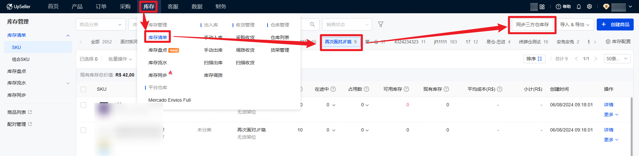Open the 商品分类 dropdown
639x156 pixels.
[x=101, y=25]
